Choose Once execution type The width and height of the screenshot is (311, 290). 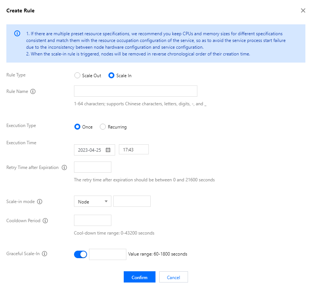click(x=78, y=127)
